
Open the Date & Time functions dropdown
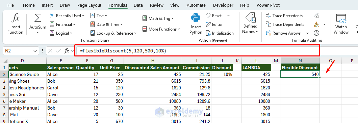[x=107, y=24]
